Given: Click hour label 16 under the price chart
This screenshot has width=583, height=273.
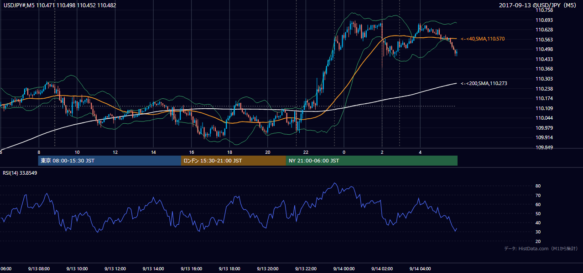Looking at the screenshot, I should point(192,152).
